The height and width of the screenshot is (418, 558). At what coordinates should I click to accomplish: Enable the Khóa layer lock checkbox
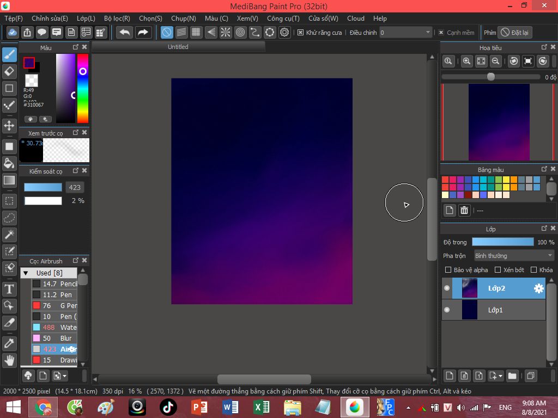pyautogui.click(x=533, y=270)
